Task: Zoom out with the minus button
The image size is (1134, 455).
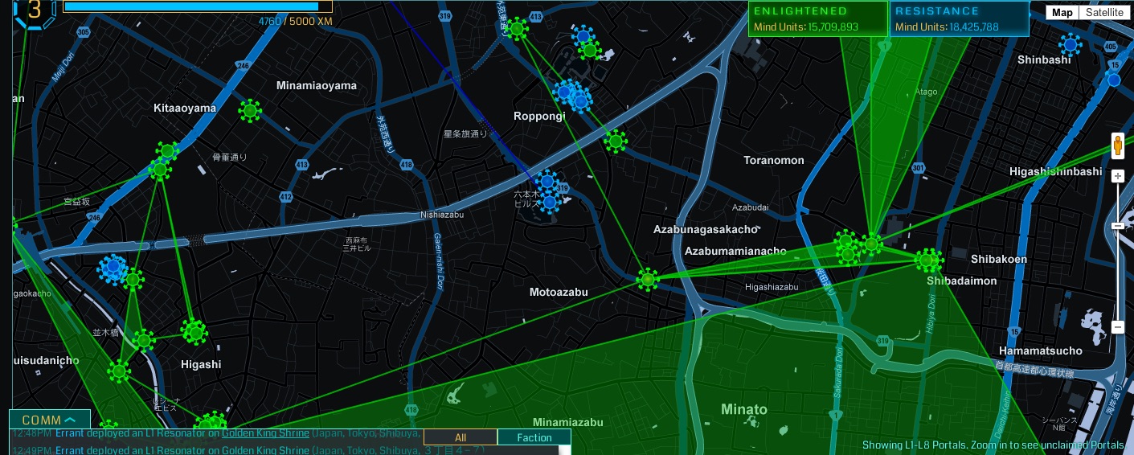Action: [1117, 327]
